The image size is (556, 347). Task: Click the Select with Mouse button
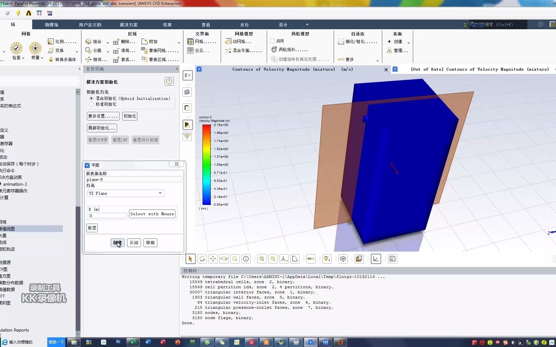152,214
